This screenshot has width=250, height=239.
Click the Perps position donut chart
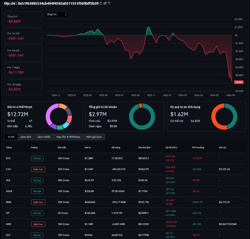coord(59,116)
